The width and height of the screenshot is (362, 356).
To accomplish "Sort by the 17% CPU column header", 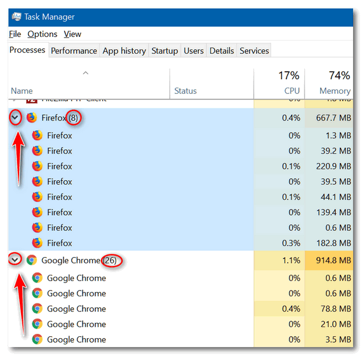I will coord(279,84).
